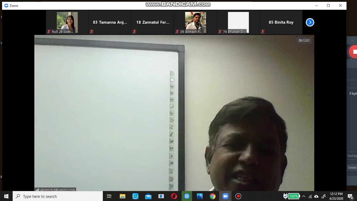Image resolution: width=357 pixels, height=201 pixels.
Task: Click Sort by in the right panel
Action: [x=352, y=156]
